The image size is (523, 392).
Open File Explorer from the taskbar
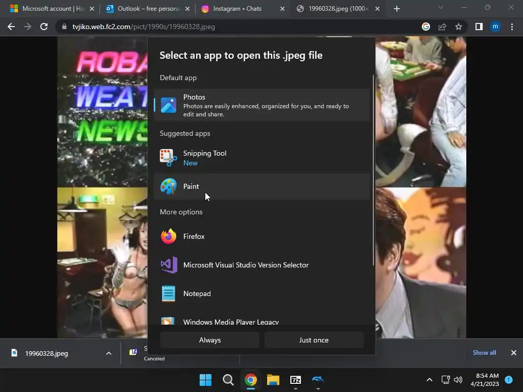coord(273,380)
